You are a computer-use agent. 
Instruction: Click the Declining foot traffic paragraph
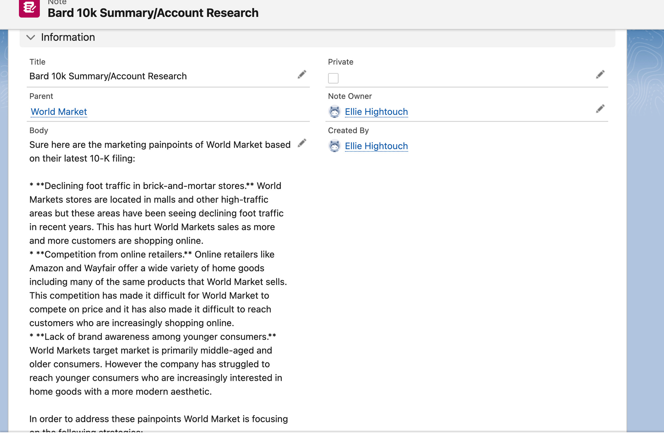(x=156, y=213)
